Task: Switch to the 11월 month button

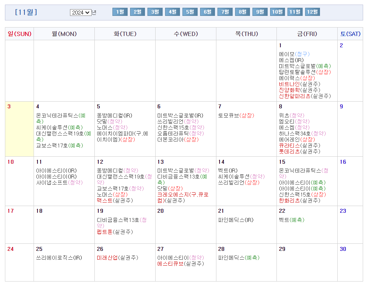Action: [x=295, y=12]
